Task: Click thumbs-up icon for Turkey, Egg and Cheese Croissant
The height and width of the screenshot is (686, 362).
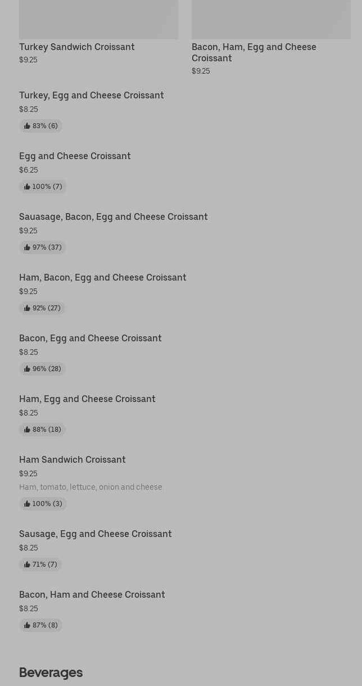Action: (x=27, y=126)
